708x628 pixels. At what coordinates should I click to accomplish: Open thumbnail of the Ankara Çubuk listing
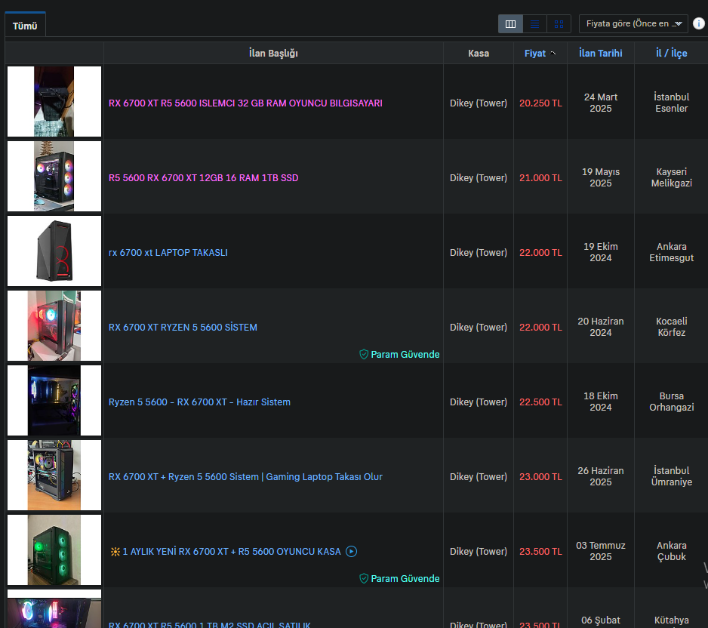[x=54, y=550]
